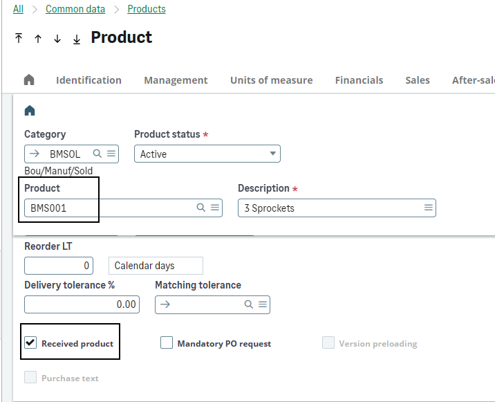
Task: Open Product field actions menu icon
Action: click(215, 208)
